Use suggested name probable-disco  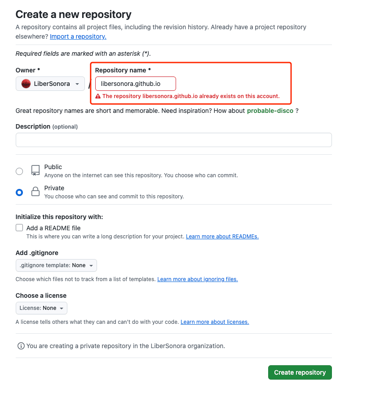(270, 111)
